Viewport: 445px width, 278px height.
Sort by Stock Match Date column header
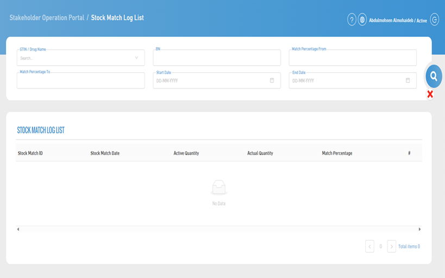coord(105,153)
